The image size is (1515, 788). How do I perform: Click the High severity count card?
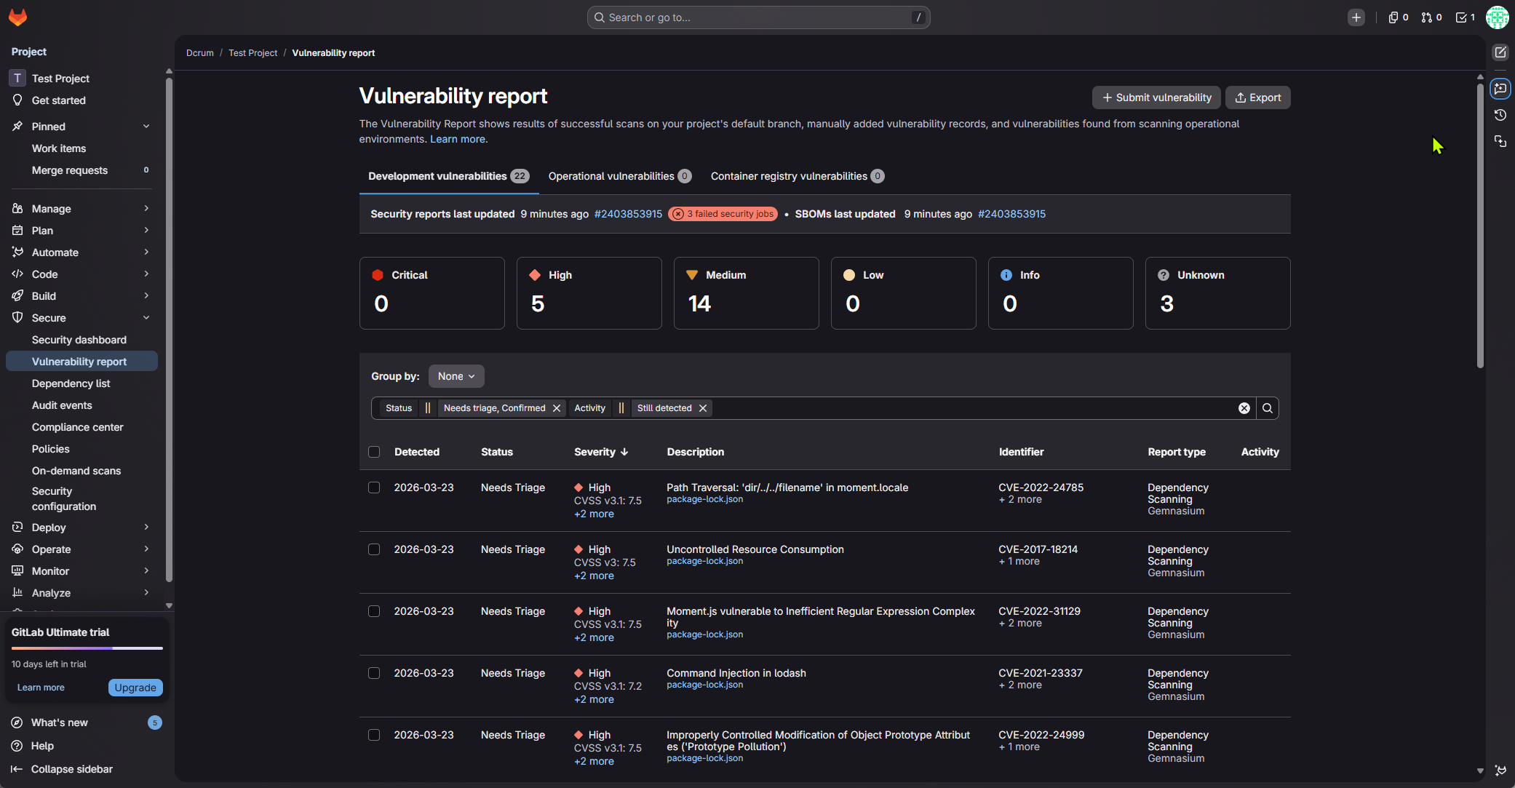tap(589, 293)
